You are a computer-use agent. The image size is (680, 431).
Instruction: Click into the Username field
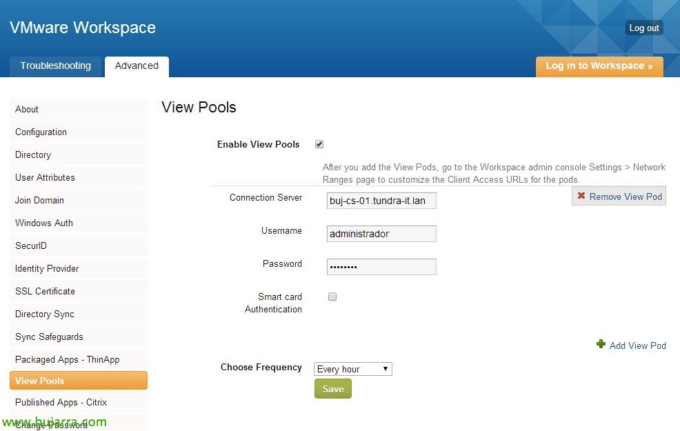coord(381,234)
